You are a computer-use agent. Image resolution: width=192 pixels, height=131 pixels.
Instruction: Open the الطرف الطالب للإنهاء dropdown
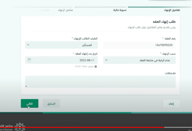tap(61, 45)
